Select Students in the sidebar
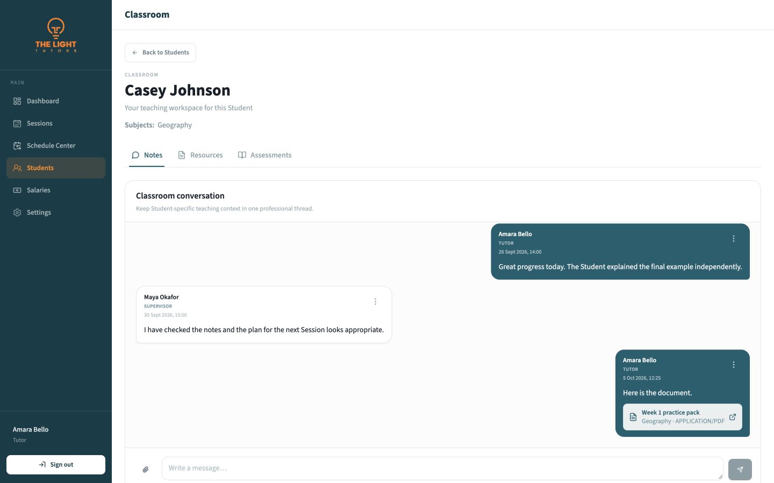Viewport: 774px width, 483px height. coord(56,168)
